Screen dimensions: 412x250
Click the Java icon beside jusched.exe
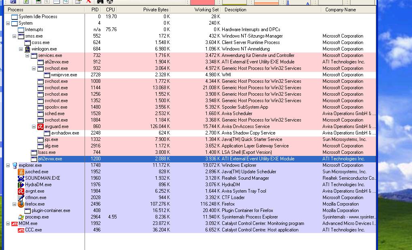tap(21, 172)
